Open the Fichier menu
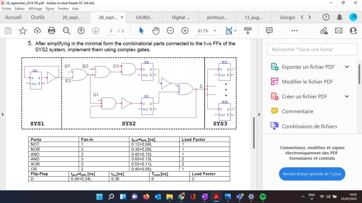 [7, 9]
